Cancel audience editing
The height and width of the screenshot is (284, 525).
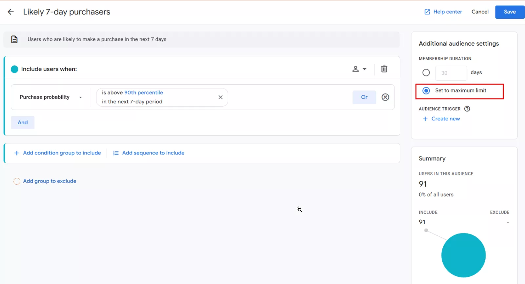point(480,12)
